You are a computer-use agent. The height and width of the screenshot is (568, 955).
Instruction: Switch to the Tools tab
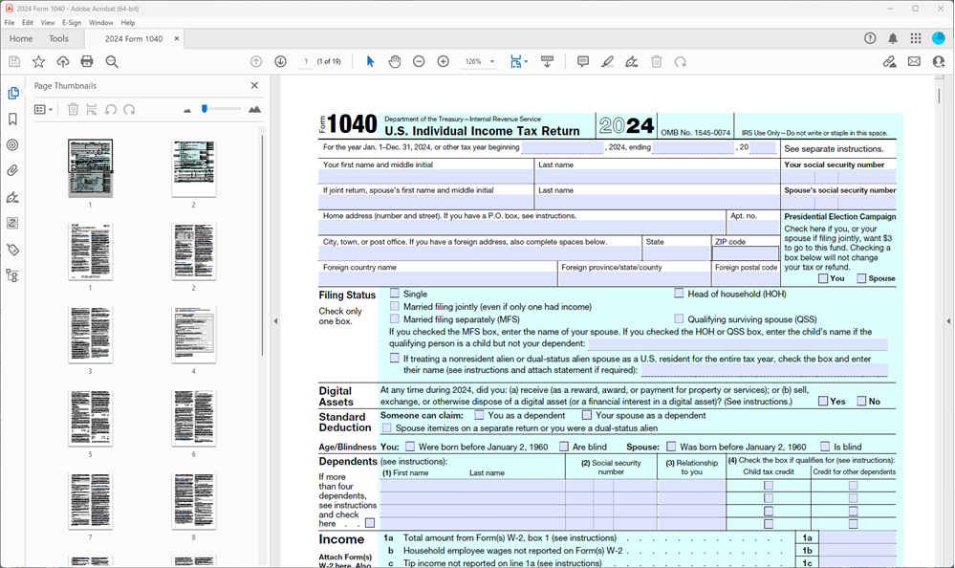click(59, 39)
